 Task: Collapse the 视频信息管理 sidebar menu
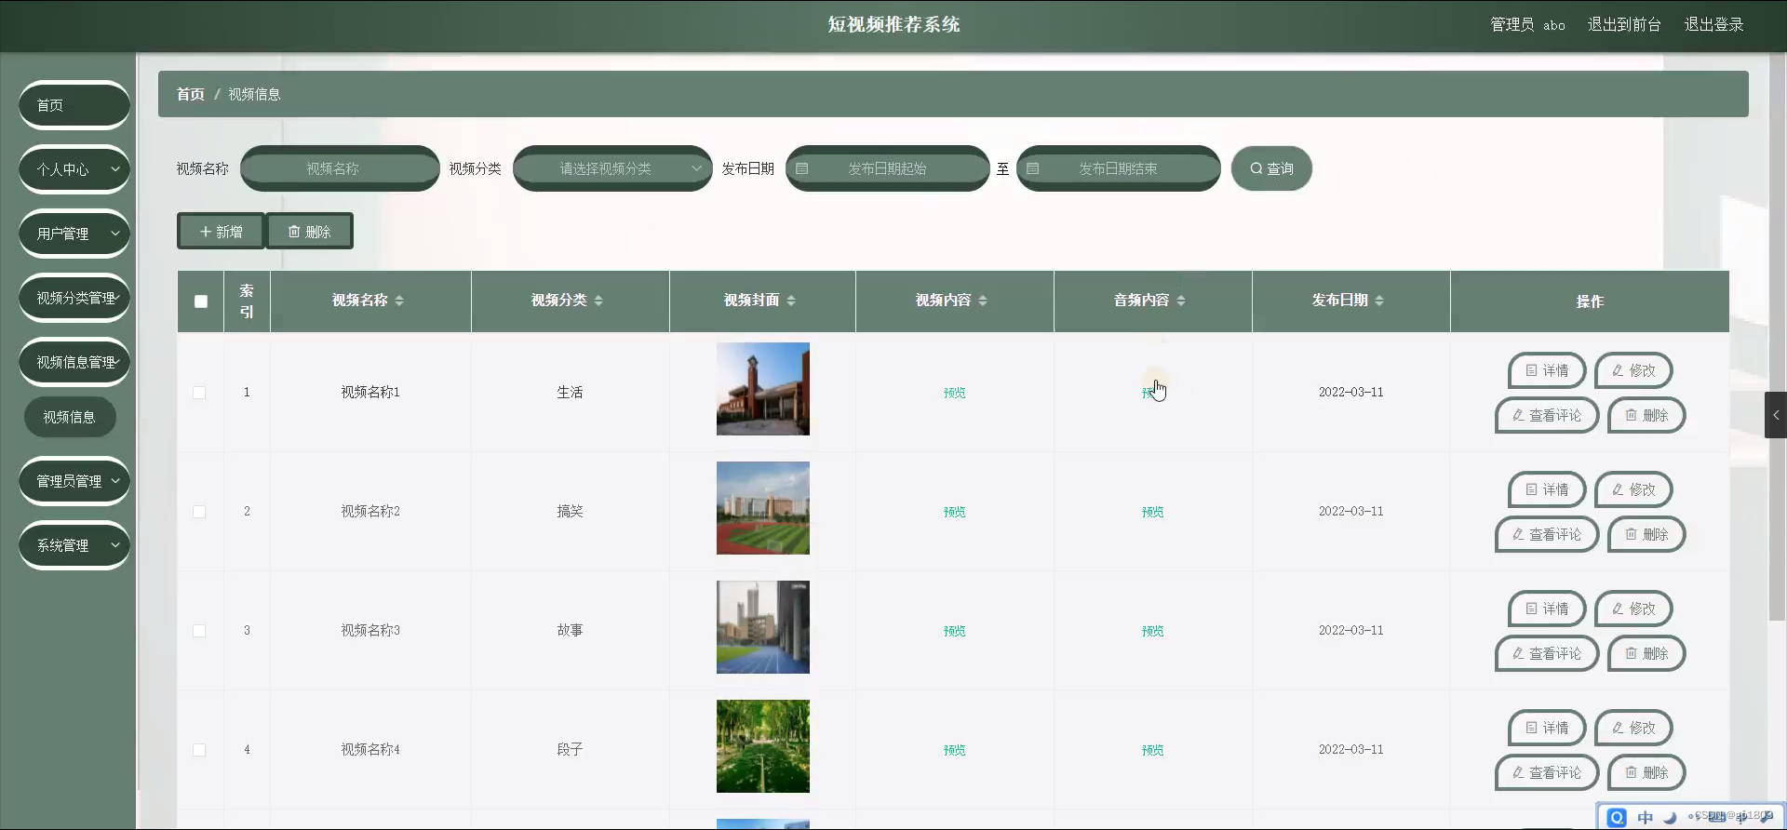tap(74, 362)
